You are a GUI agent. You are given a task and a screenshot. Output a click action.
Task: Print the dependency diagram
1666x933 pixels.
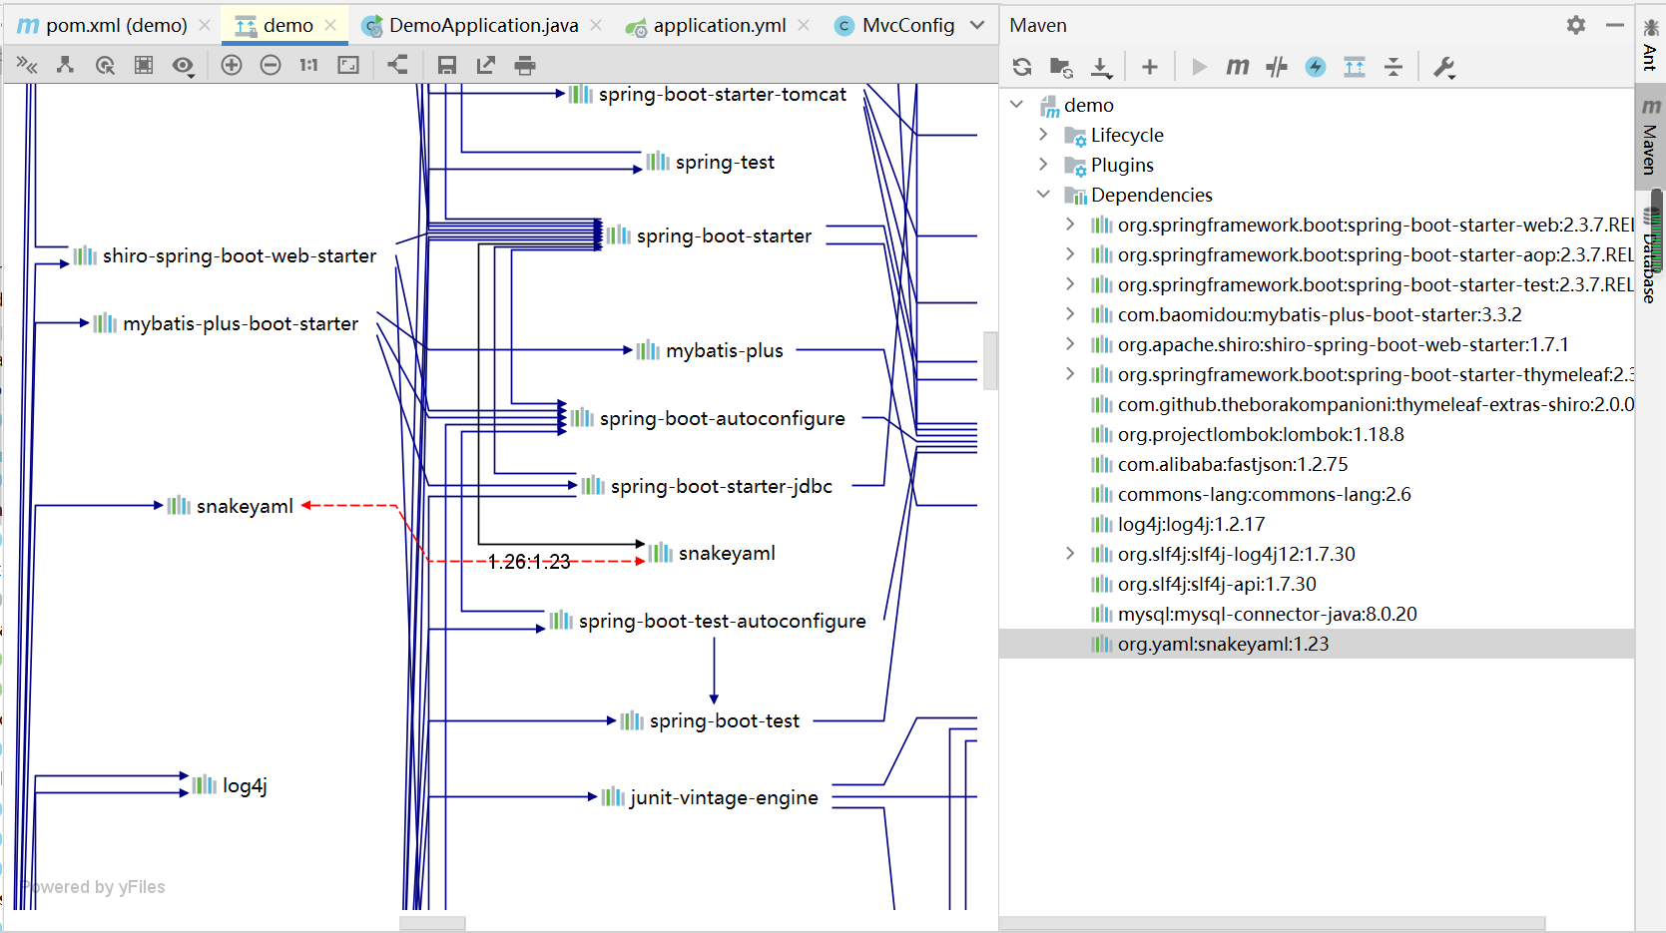[524, 65]
